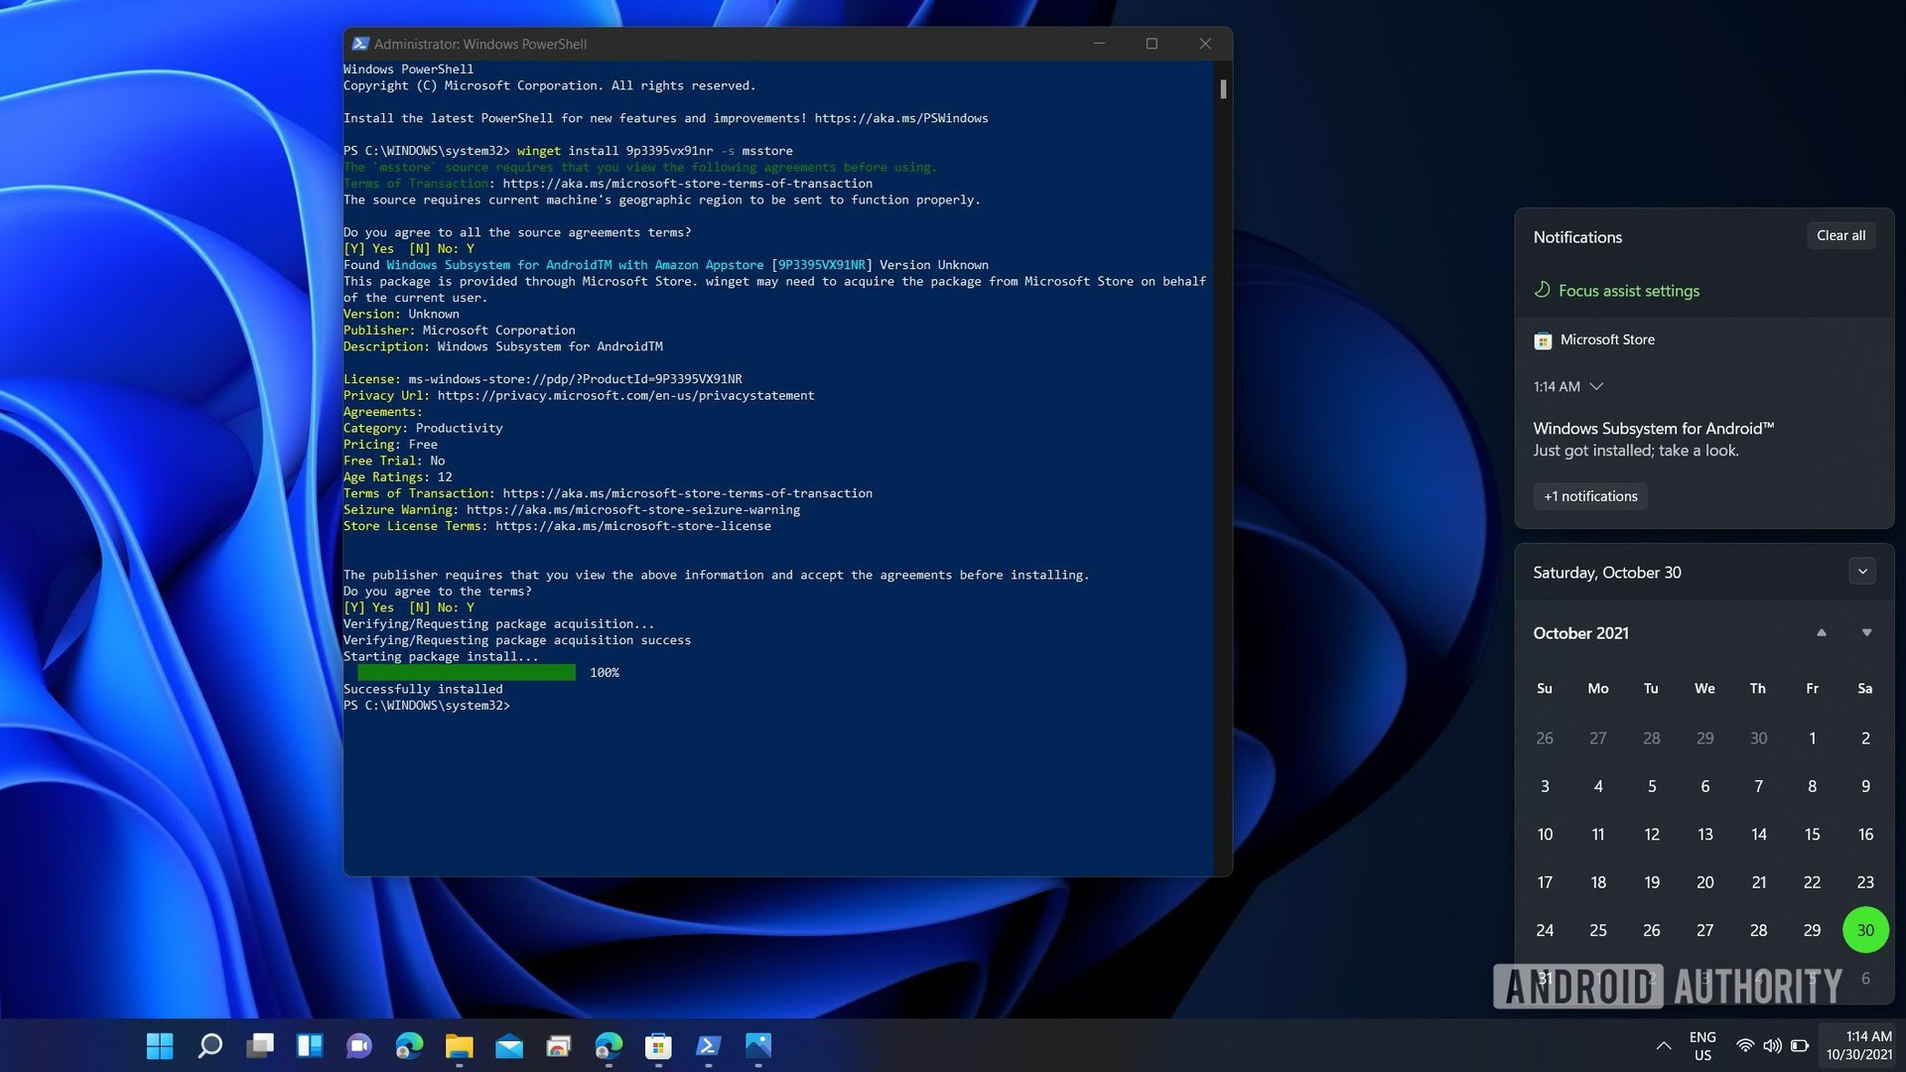Click the privacy.microsoft.com privacy statement URL
This screenshot has width=1906, height=1072.
click(x=625, y=395)
